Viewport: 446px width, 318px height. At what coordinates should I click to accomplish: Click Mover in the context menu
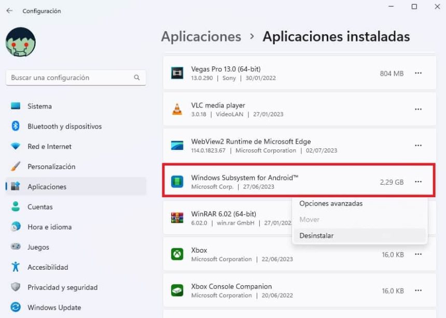359,219
